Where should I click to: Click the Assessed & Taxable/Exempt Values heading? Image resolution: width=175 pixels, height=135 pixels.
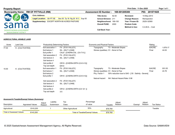23,99
